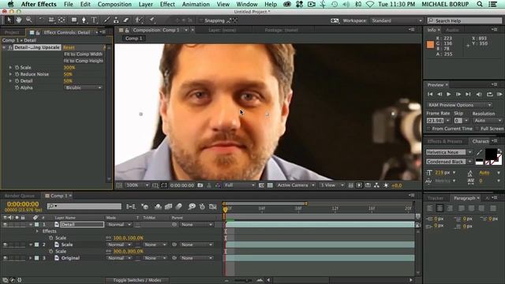Toggle Reduce Noise stopwatch

(x=17, y=74)
